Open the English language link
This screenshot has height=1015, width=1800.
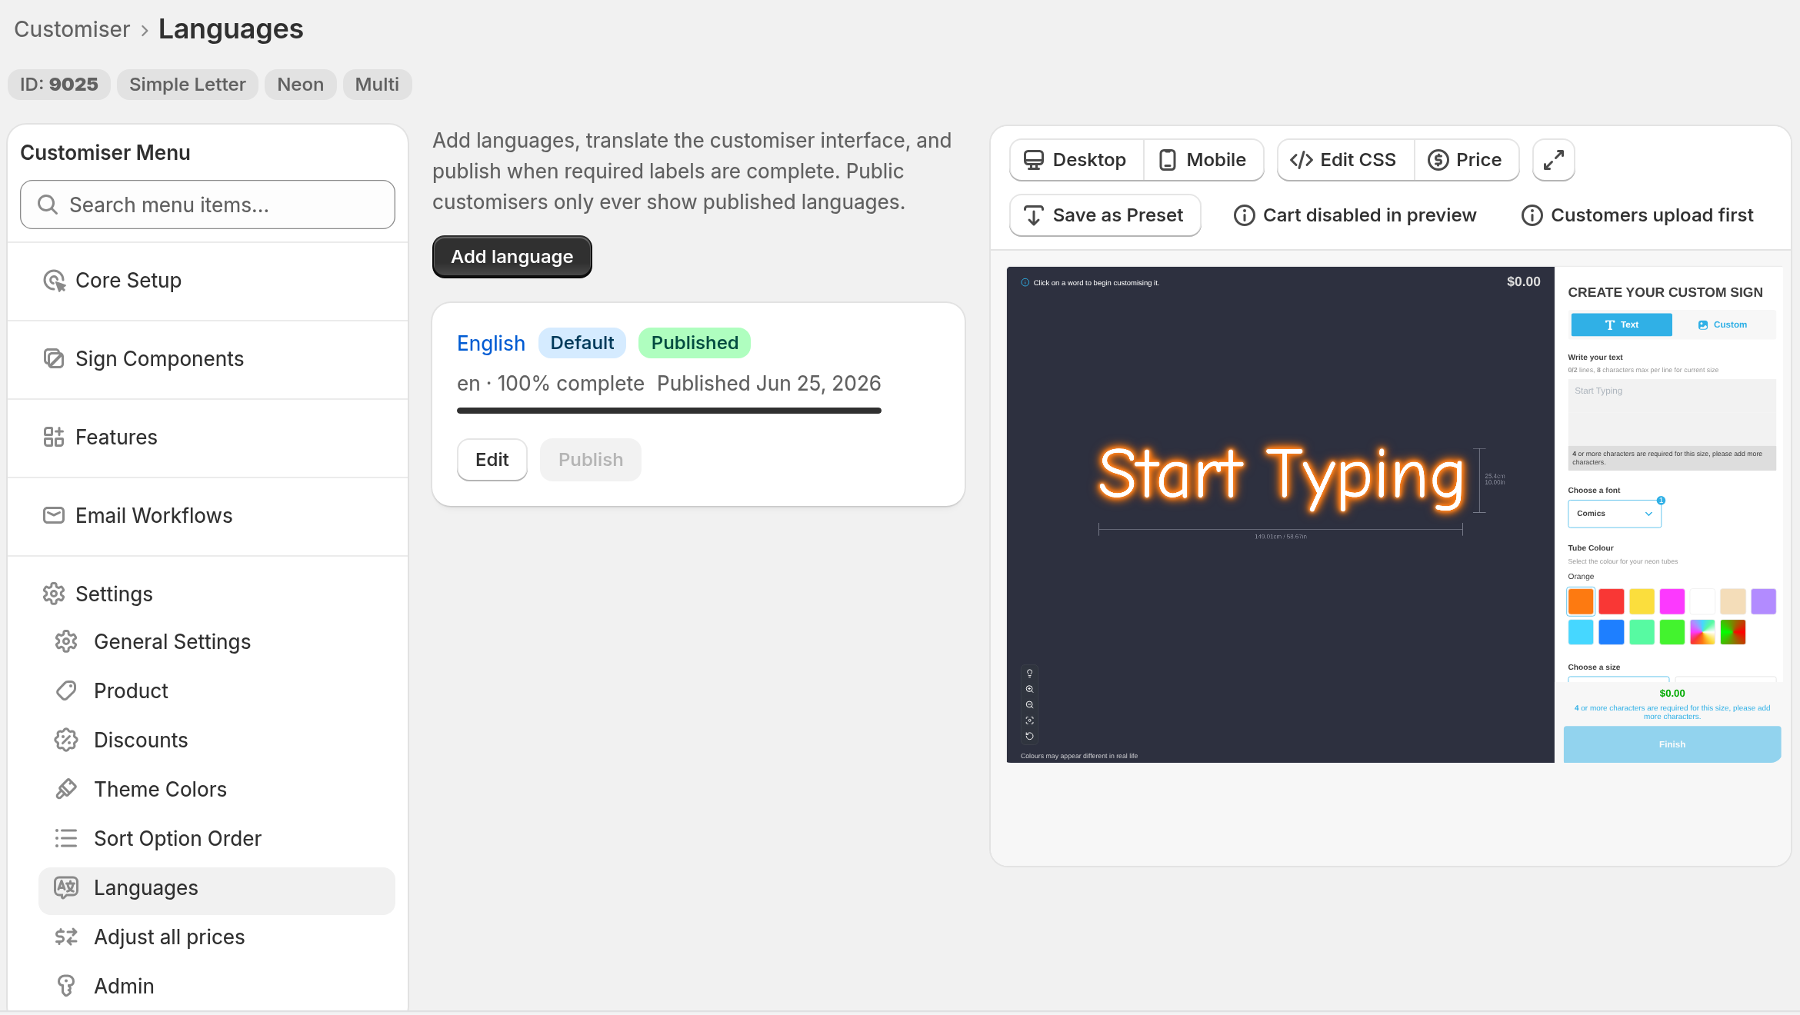[x=491, y=343]
